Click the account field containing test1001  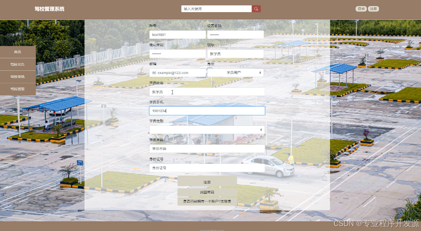pos(178,35)
